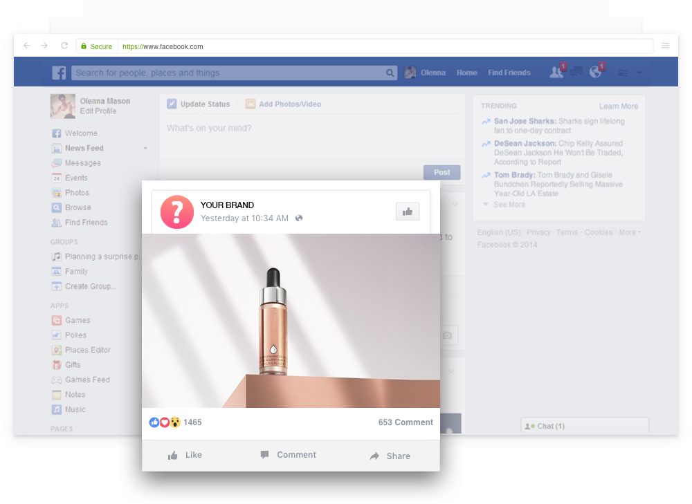Viewport: 692px width, 504px height.
Task: Click Like button on post
Action: tap(185, 455)
